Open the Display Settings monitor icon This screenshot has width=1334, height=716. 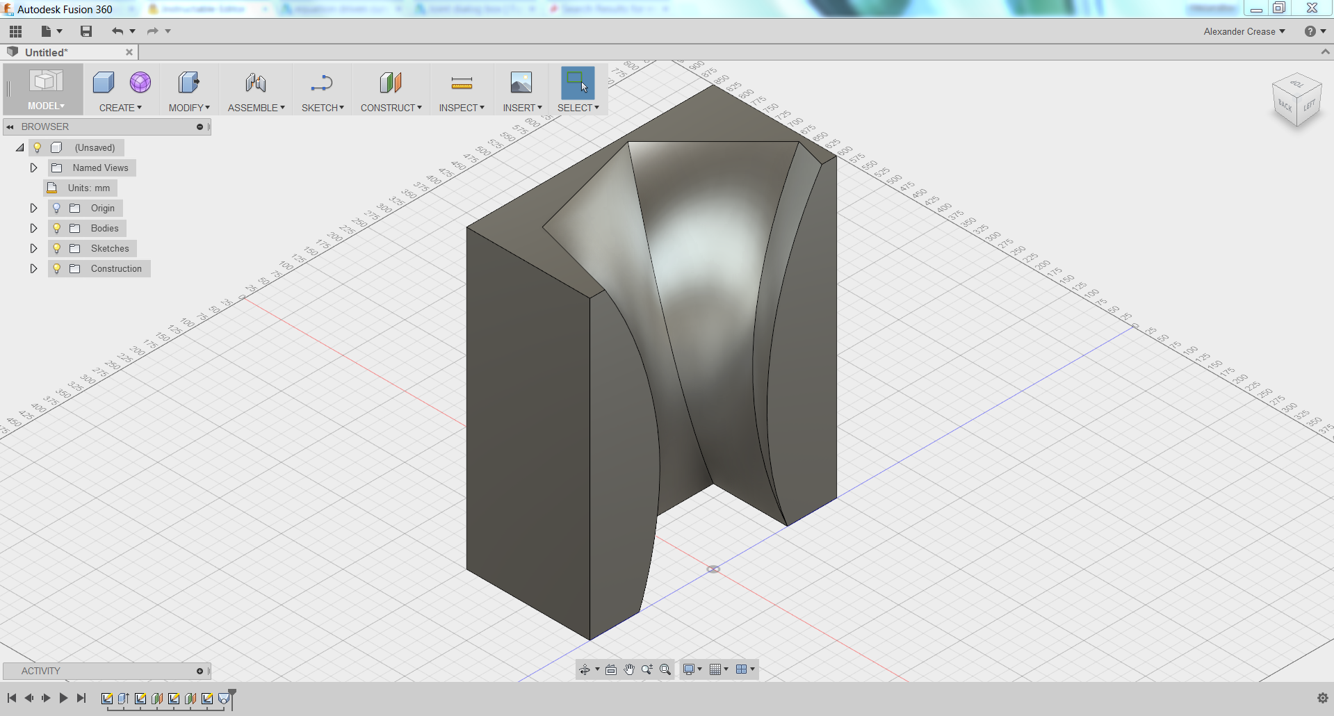click(x=689, y=669)
